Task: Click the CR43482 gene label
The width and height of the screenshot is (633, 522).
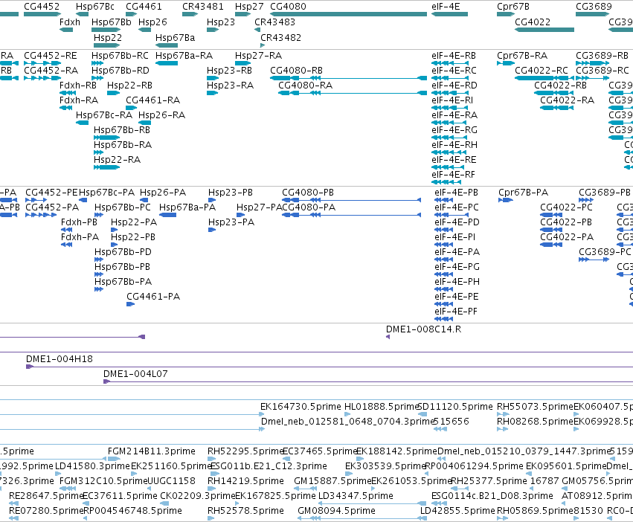Action: click(x=280, y=38)
